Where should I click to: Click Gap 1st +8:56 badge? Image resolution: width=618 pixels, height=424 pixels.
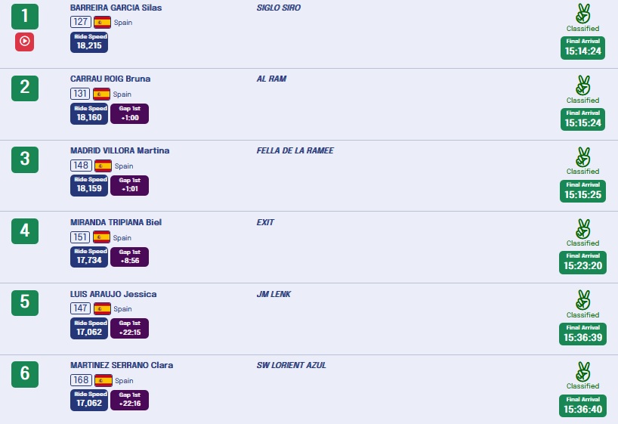130,257
